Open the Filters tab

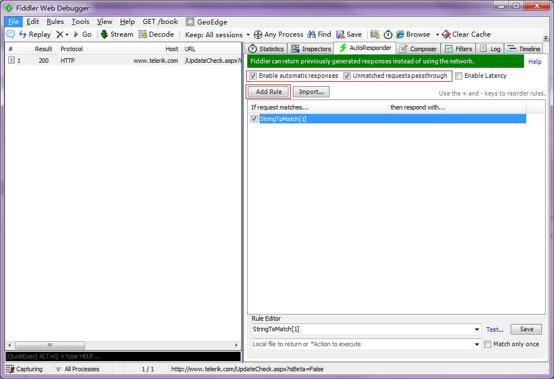point(458,49)
